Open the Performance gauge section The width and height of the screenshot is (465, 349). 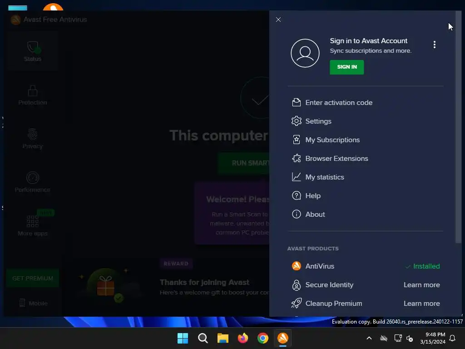[33, 182]
